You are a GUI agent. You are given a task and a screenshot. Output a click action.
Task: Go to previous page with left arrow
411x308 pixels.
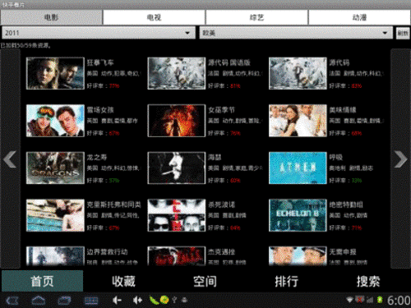click(x=10, y=159)
